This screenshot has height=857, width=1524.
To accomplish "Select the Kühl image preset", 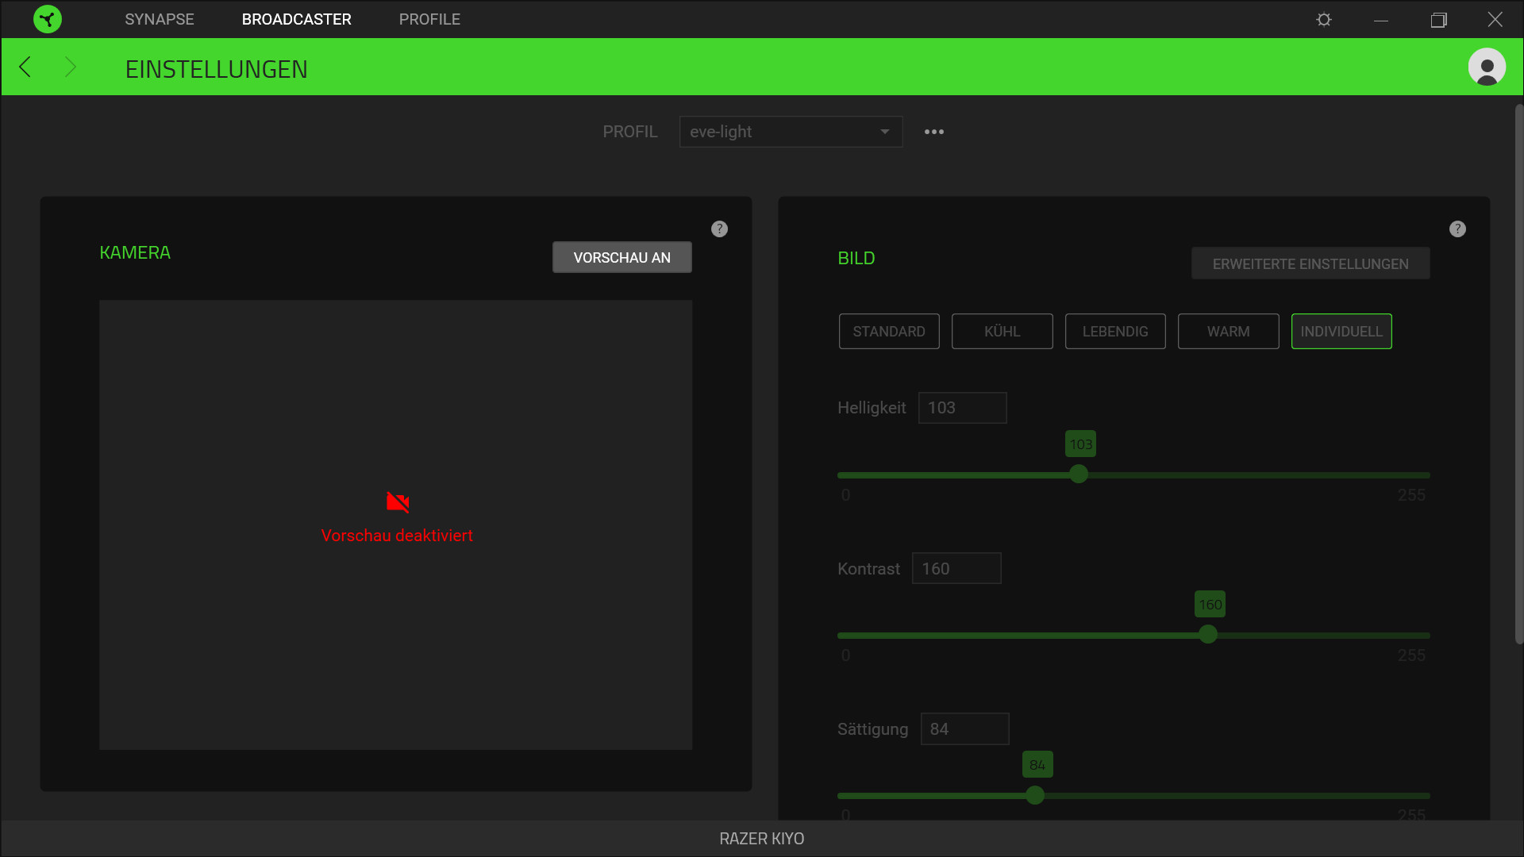I will click(x=1002, y=332).
